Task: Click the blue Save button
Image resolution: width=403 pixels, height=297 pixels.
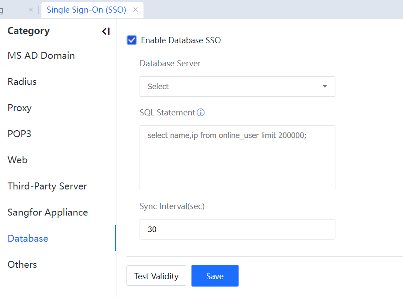Action: pyautogui.click(x=215, y=276)
